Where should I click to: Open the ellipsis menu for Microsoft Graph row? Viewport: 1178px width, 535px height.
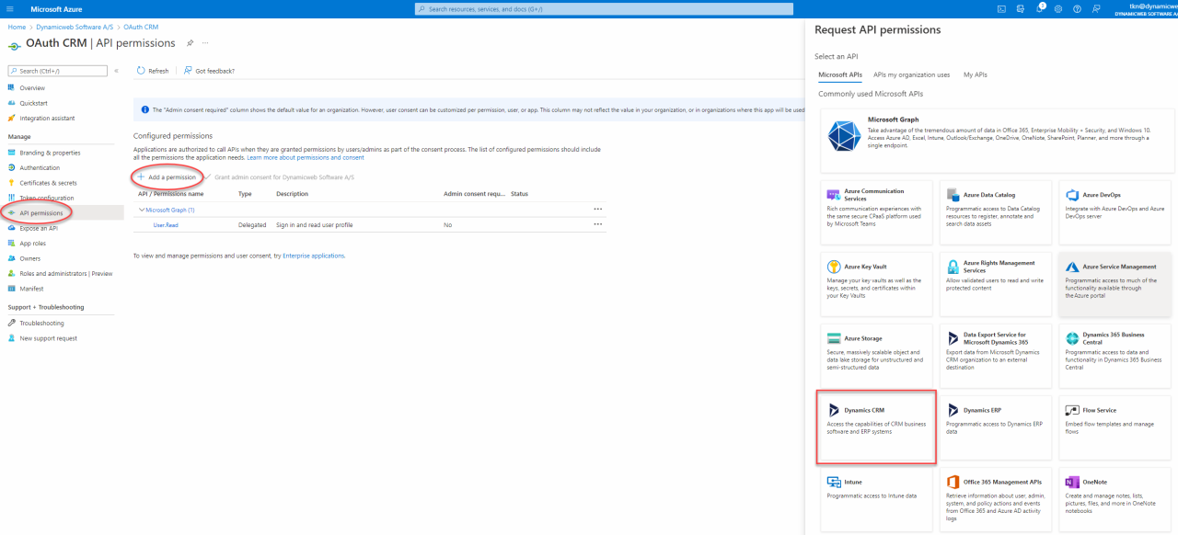click(x=597, y=210)
